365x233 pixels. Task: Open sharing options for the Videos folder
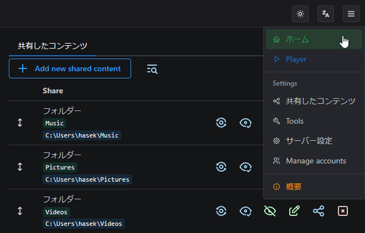(x=318, y=211)
